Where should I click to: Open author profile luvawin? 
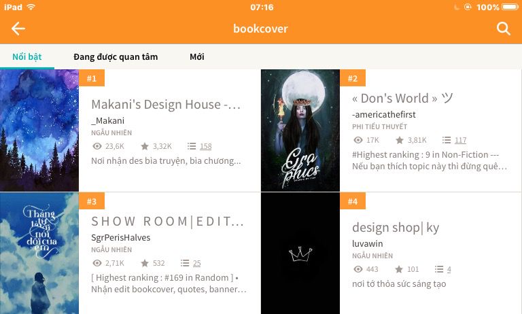tap(367, 244)
